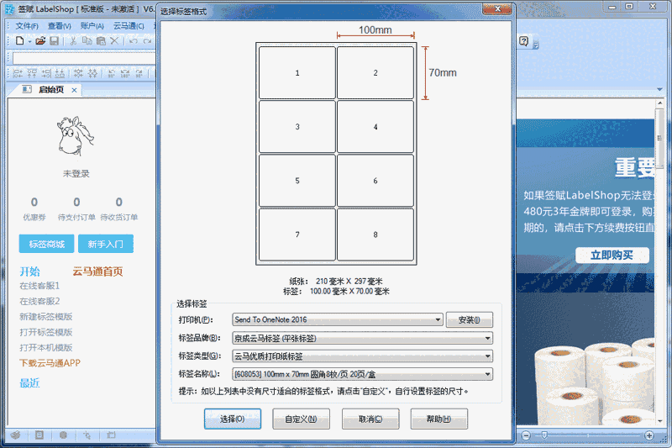The width and height of the screenshot is (672, 448).
Task: Click the round gear icon in status bar
Action: click(x=64, y=435)
